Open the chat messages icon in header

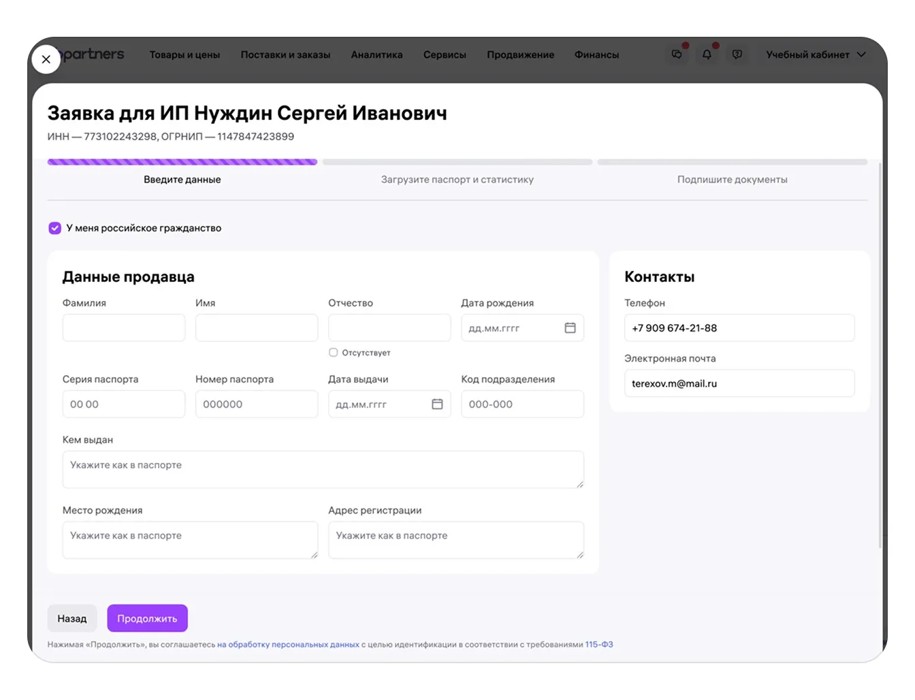tap(677, 54)
